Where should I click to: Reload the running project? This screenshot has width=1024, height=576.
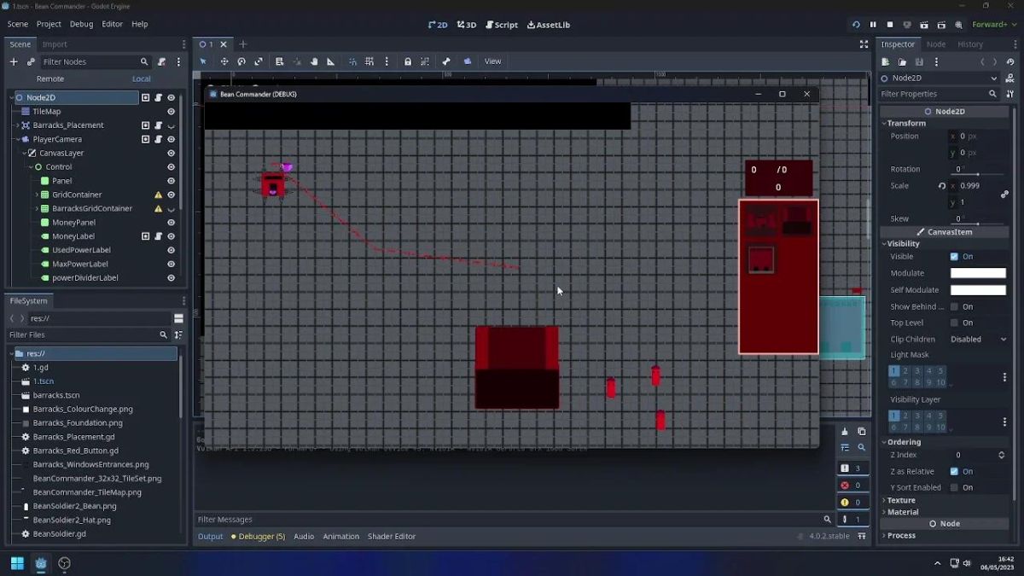click(856, 25)
